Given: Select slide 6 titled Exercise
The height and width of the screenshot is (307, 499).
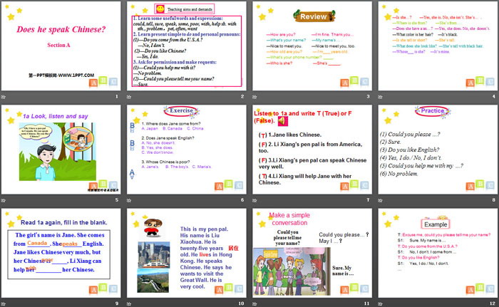Looking at the screenshot, I should tap(187, 150).
